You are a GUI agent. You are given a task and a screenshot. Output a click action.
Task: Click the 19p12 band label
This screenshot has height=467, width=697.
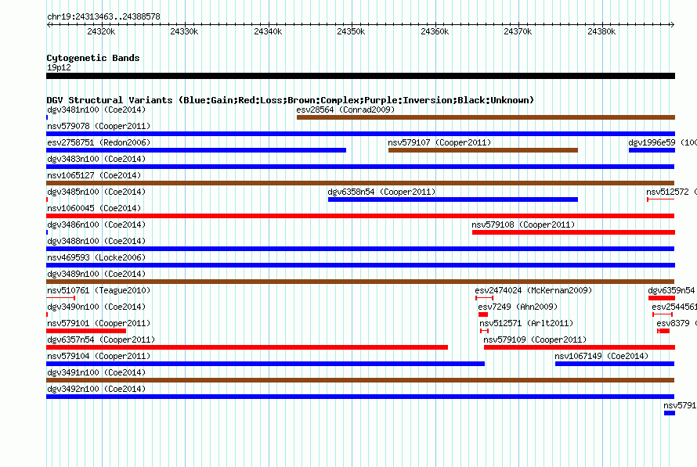[59, 67]
